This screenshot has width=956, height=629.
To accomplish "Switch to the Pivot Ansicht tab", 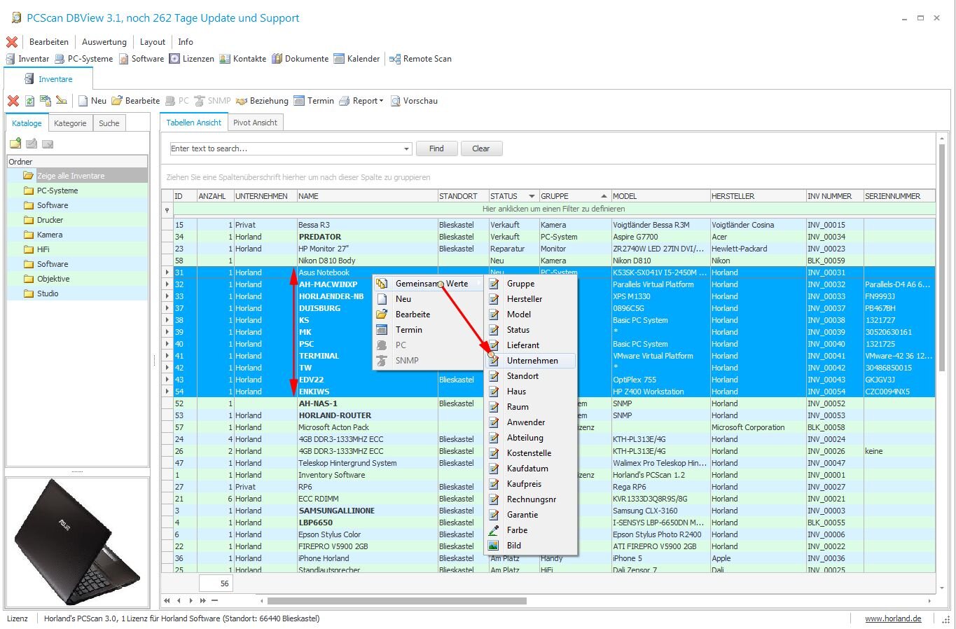I will pyautogui.click(x=255, y=123).
